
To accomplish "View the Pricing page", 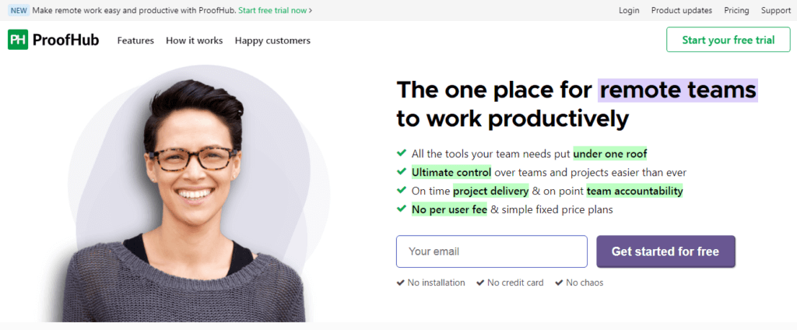I will pyautogui.click(x=736, y=11).
